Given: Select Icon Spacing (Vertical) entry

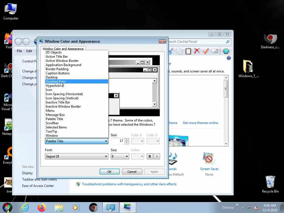Looking at the screenshot, I should [x=77, y=98].
